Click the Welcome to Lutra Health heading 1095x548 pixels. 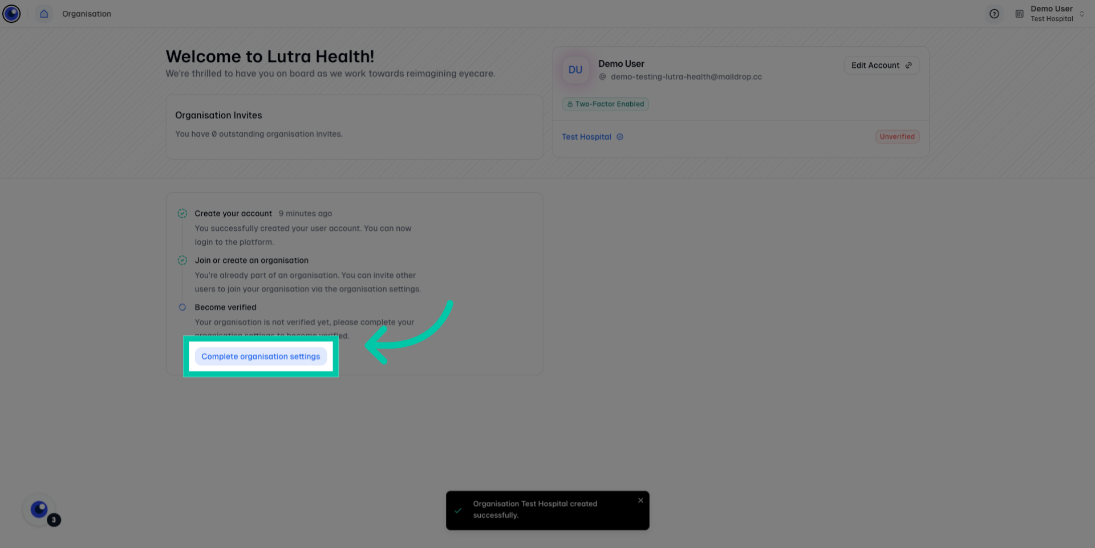(270, 56)
